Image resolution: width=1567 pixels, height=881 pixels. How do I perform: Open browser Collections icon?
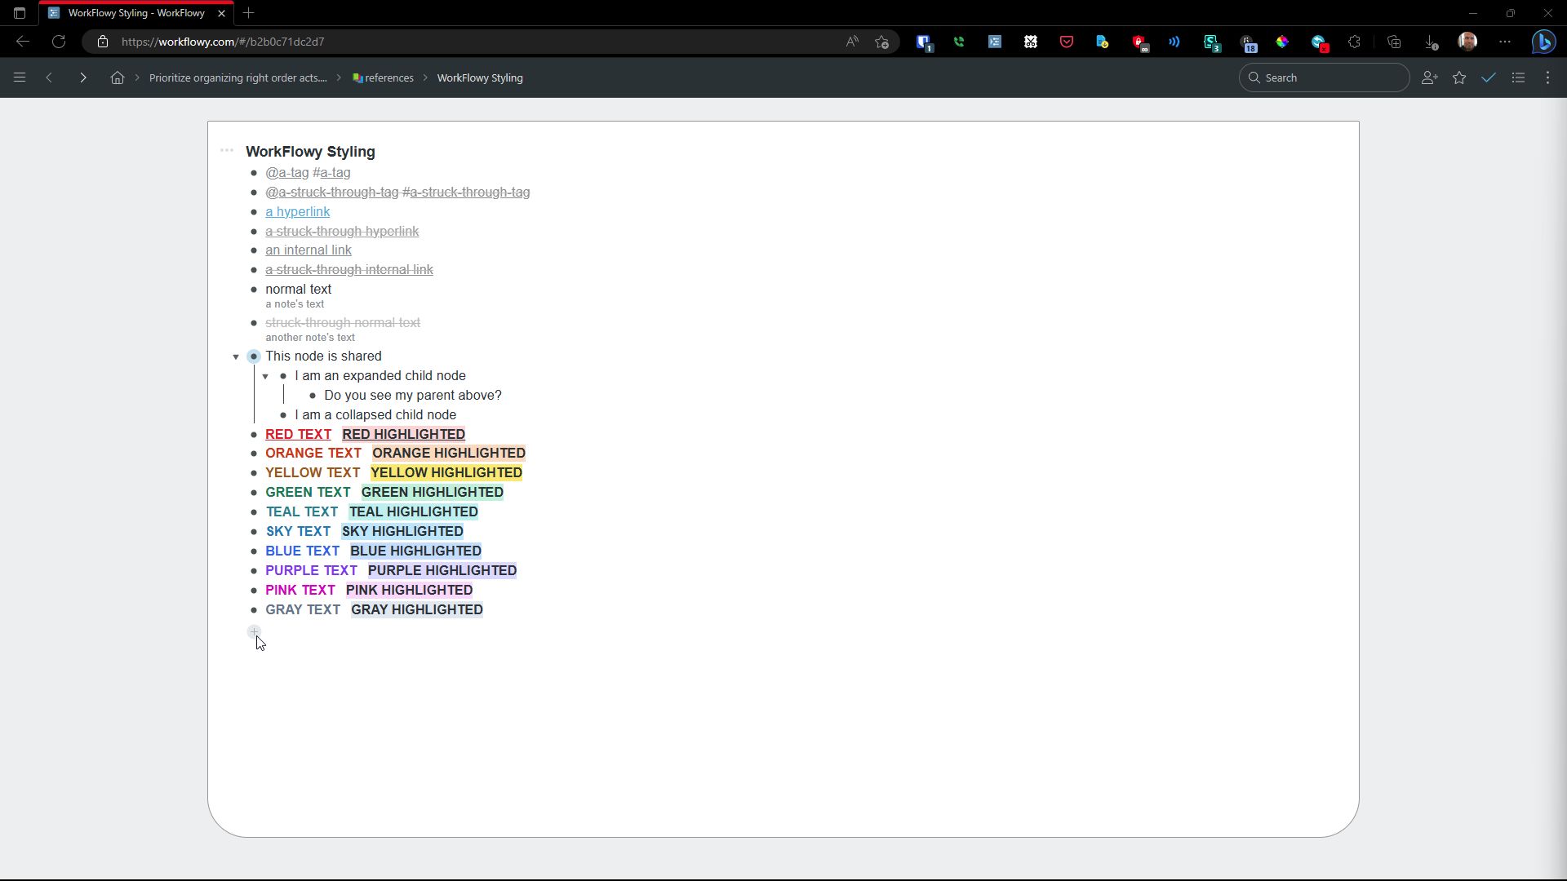tap(1394, 42)
